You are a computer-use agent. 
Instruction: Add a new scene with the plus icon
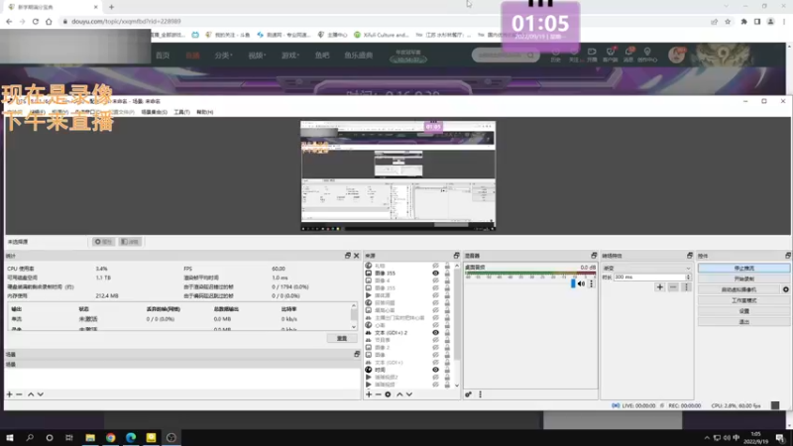[9, 393]
